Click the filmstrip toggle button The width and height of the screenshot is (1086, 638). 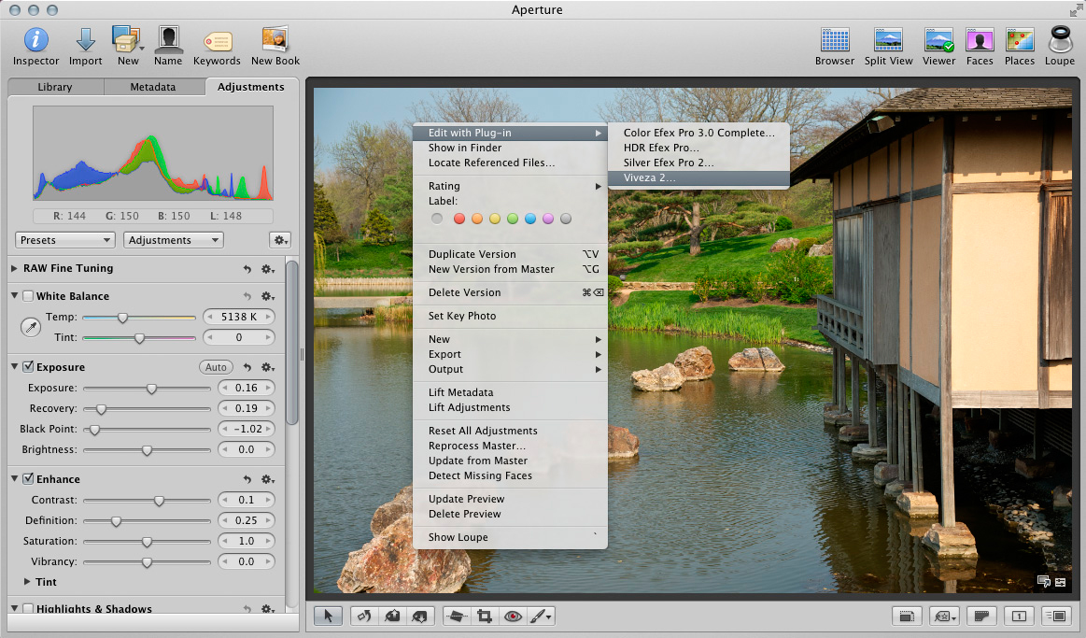pyautogui.click(x=980, y=616)
